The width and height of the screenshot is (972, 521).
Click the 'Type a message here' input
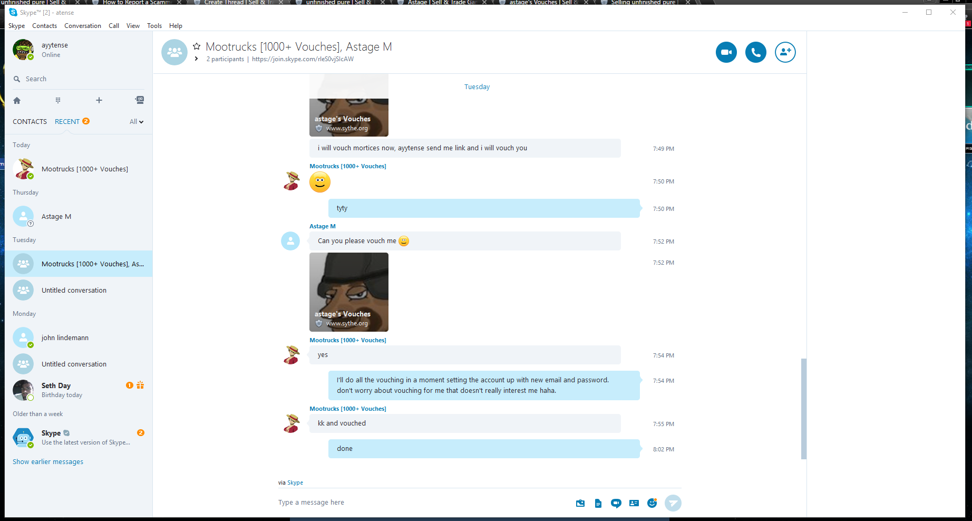[x=424, y=503]
